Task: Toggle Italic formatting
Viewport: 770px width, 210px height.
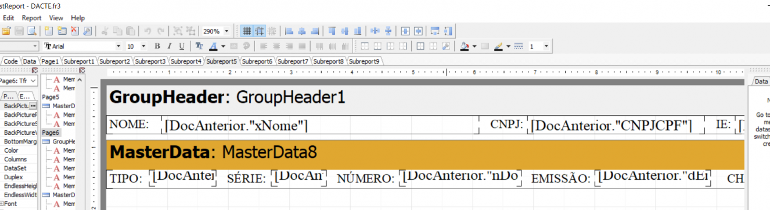Action: [x=170, y=46]
